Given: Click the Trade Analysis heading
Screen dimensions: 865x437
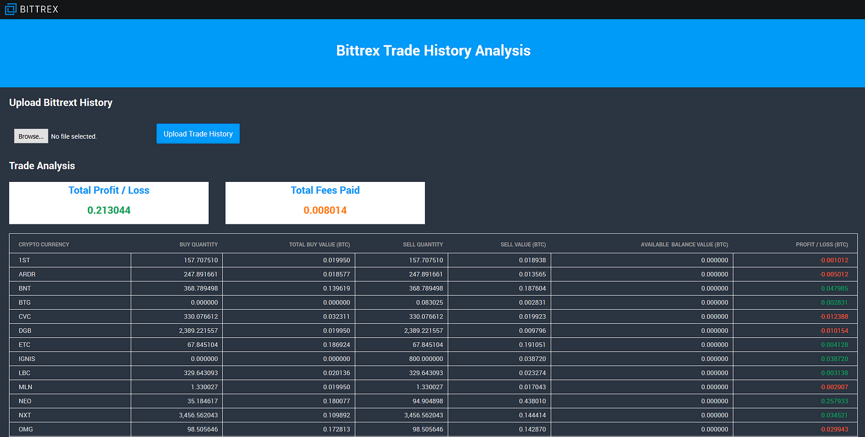Looking at the screenshot, I should pos(42,166).
